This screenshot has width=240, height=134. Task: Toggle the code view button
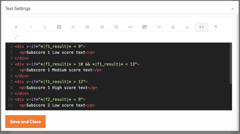pyautogui.click(x=202, y=27)
